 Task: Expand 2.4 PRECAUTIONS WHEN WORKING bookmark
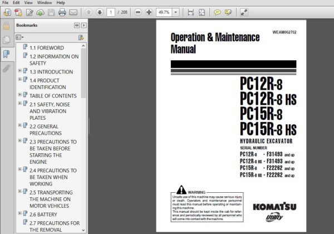pyautogui.click(x=20, y=169)
